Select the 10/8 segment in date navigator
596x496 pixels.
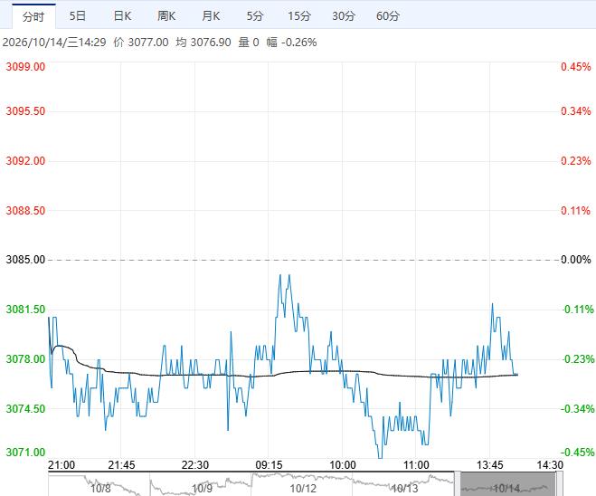(99, 484)
